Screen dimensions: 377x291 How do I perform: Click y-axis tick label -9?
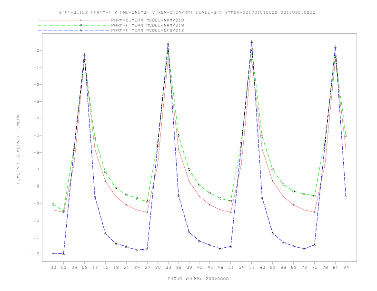coord(36,203)
